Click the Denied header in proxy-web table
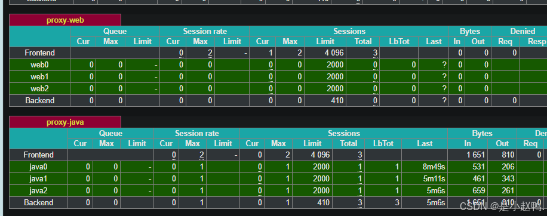 [x=523, y=32]
